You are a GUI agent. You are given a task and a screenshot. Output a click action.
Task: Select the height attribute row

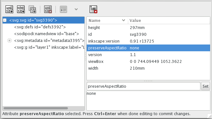coord(148,28)
